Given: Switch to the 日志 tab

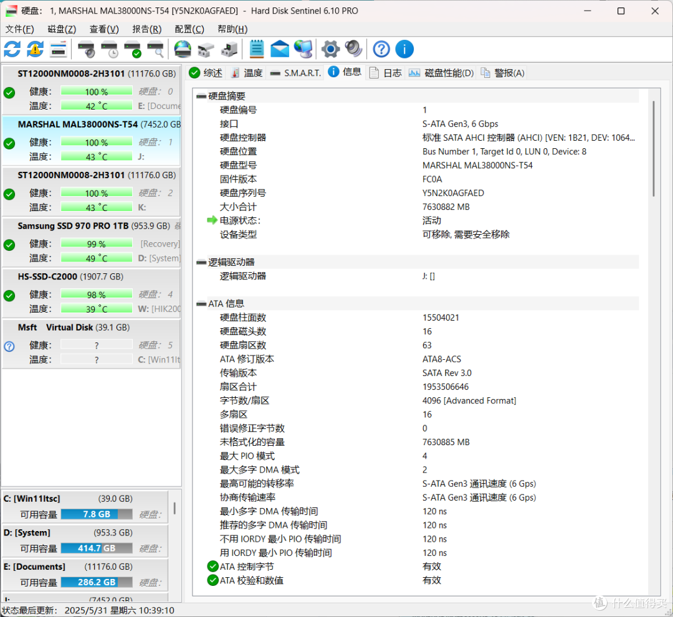Looking at the screenshot, I should 386,73.
